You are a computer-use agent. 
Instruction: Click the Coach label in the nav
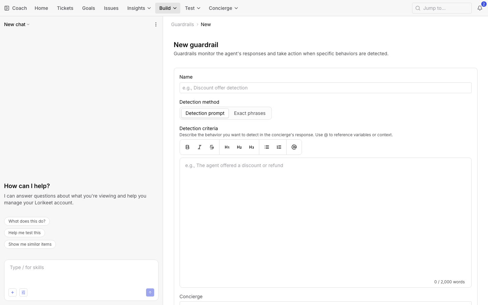coord(19,8)
